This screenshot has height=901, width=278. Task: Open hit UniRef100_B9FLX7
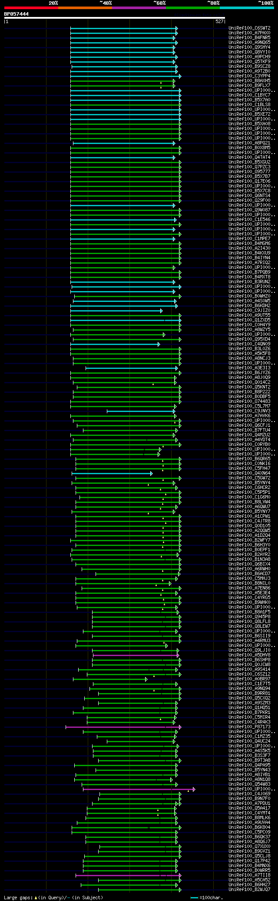pyautogui.click(x=249, y=86)
